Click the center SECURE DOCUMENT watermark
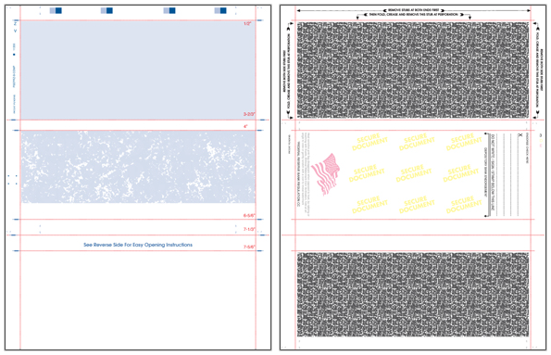 (414, 173)
